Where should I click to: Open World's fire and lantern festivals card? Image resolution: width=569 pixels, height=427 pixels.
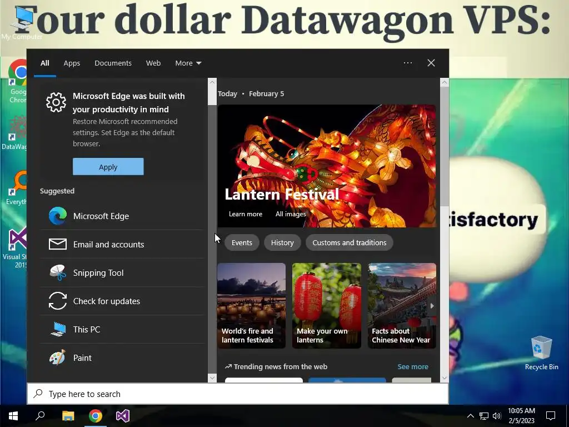coord(252,306)
